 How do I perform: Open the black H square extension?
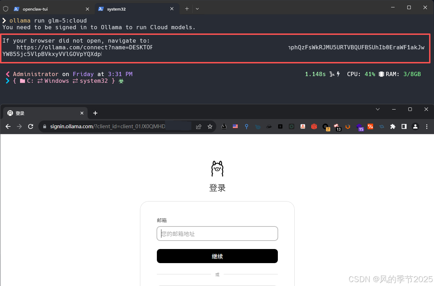pos(280,126)
